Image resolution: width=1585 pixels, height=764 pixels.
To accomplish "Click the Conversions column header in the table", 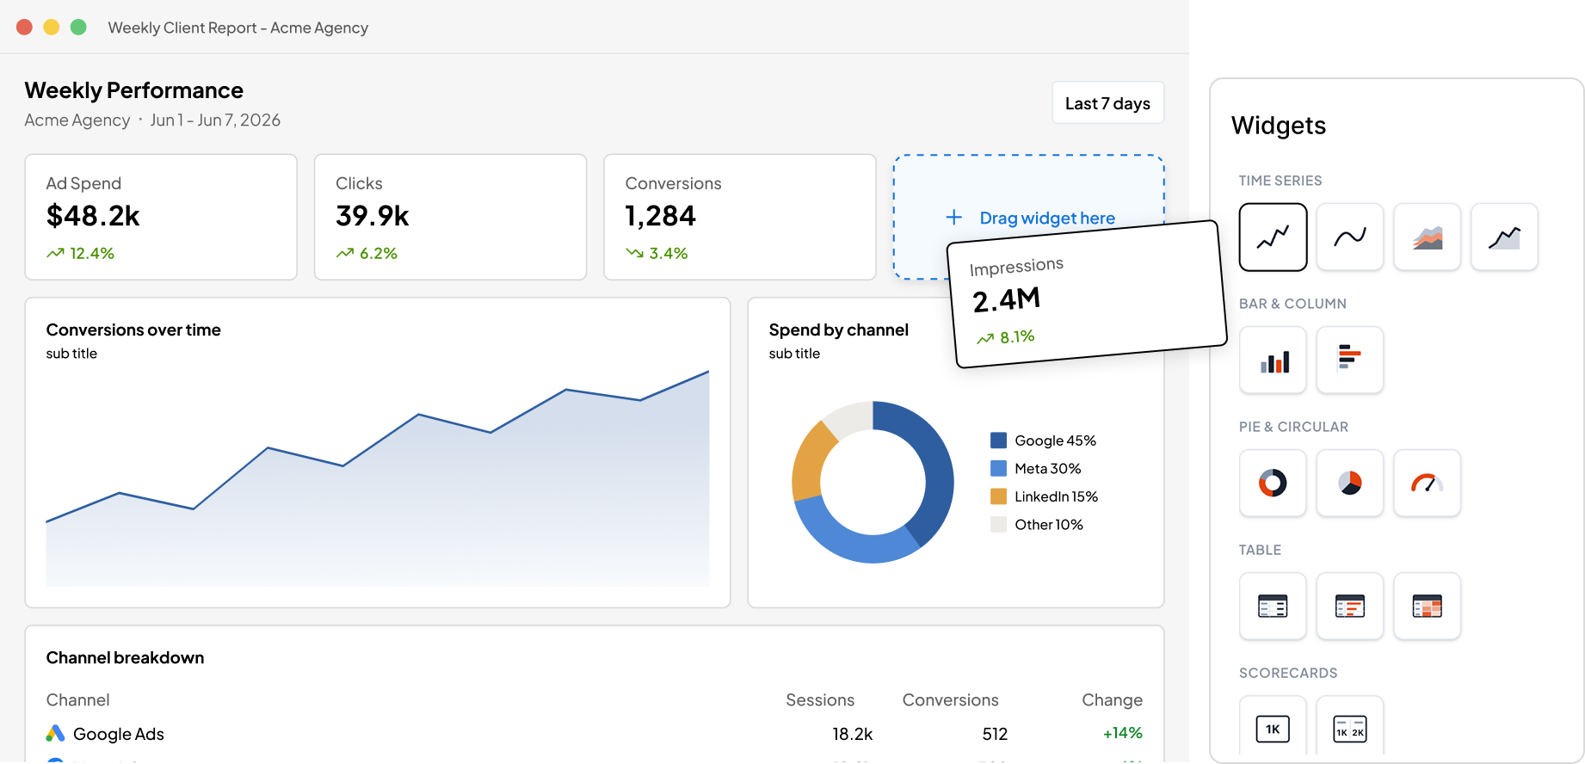I will pos(950,700).
